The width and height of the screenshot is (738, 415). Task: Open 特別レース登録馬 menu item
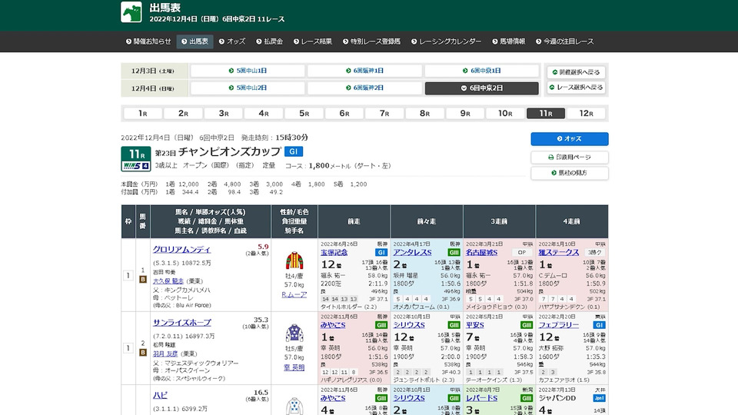371,41
